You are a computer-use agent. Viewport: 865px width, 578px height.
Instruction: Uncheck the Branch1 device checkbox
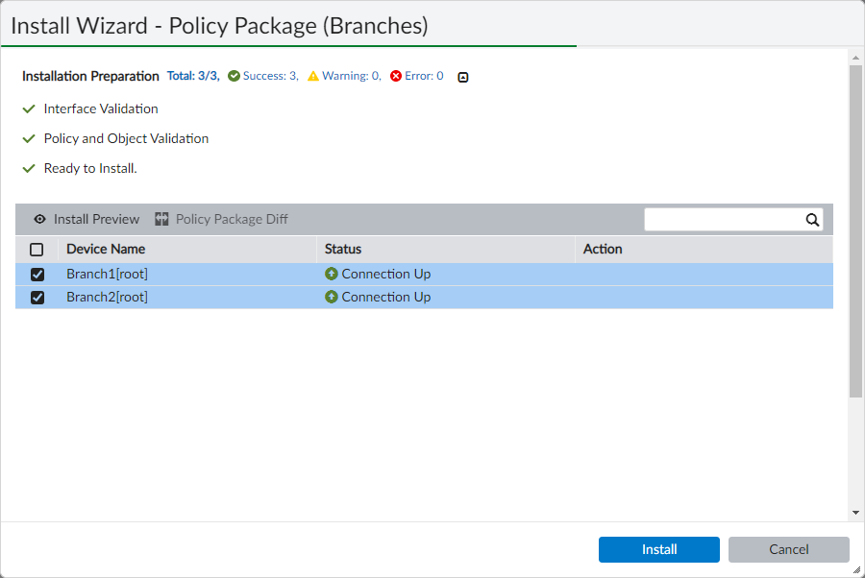pyautogui.click(x=37, y=274)
